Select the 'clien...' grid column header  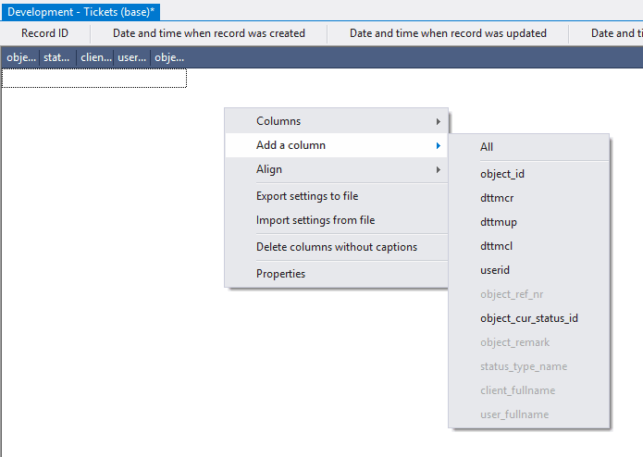[96, 57]
